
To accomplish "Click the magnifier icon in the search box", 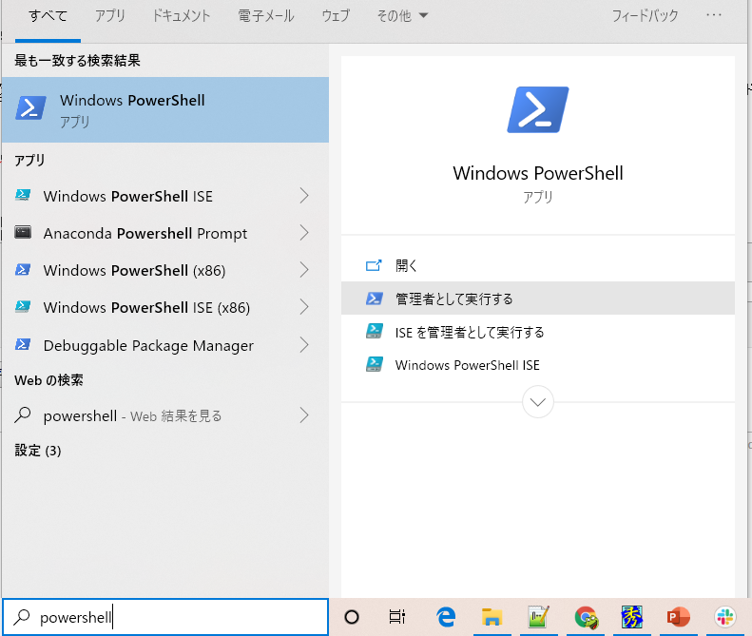I will click(x=22, y=617).
